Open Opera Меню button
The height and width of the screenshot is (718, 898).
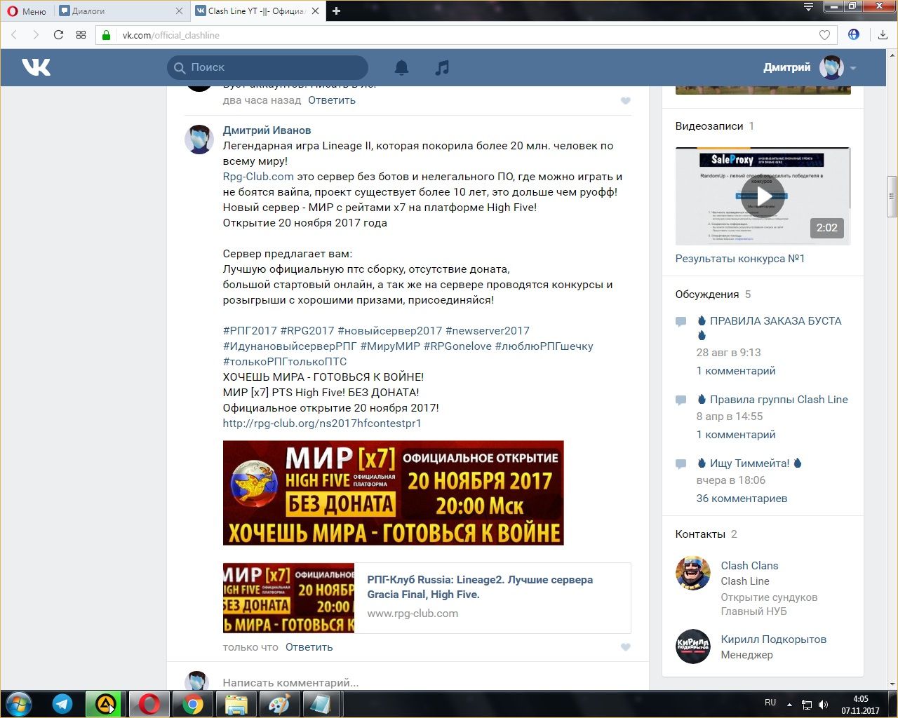click(x=27, y=11)
